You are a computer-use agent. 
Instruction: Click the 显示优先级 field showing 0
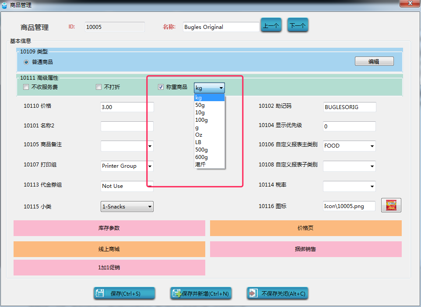coord(349,126)
